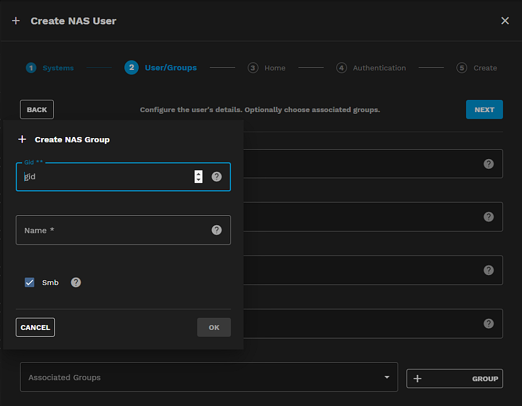
Task: Expand the Associated Groups dropdown
Action: pos(387,377)
